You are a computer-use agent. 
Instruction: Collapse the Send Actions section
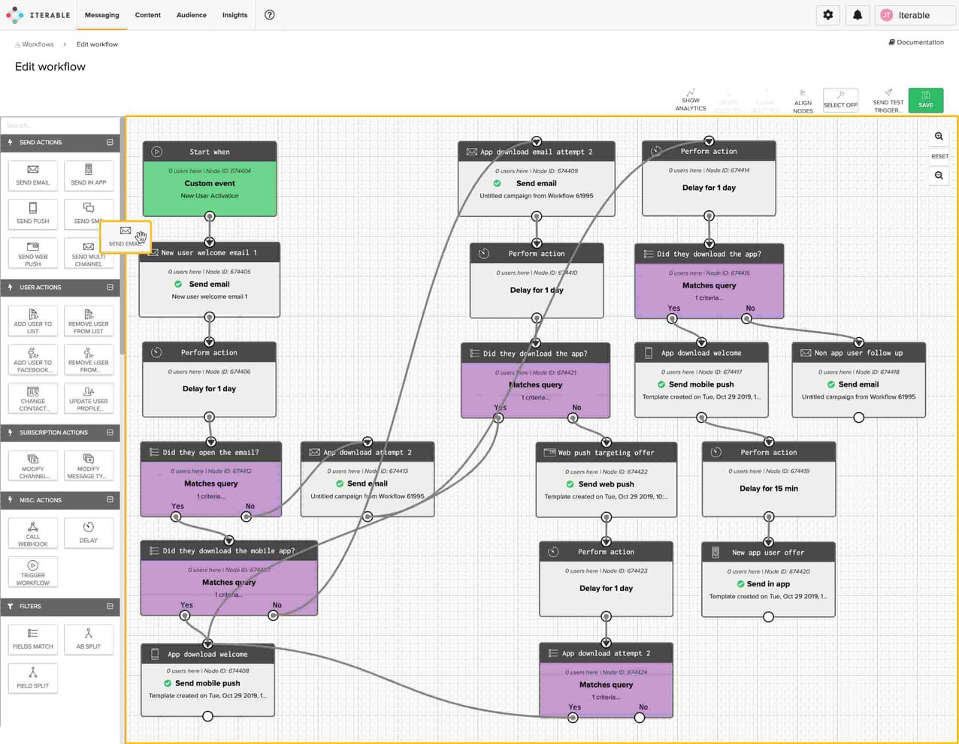(x=110, y=142)
